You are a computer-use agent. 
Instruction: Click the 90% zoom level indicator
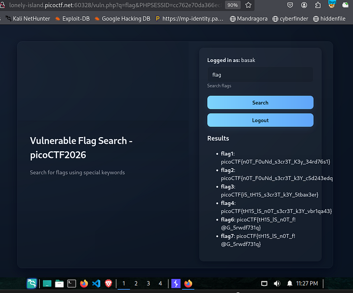[232, 5]
